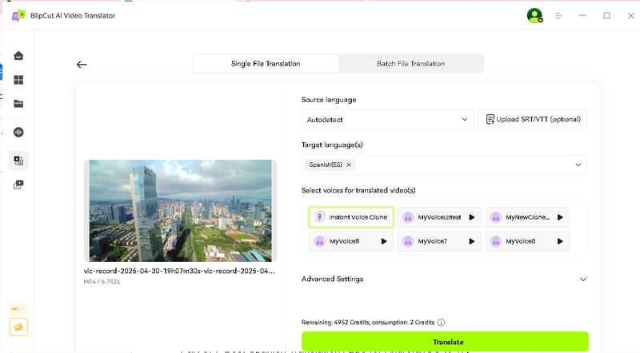Click the green Translate button
This screenshot has height=353, width=640.
[x=445, y=341]
